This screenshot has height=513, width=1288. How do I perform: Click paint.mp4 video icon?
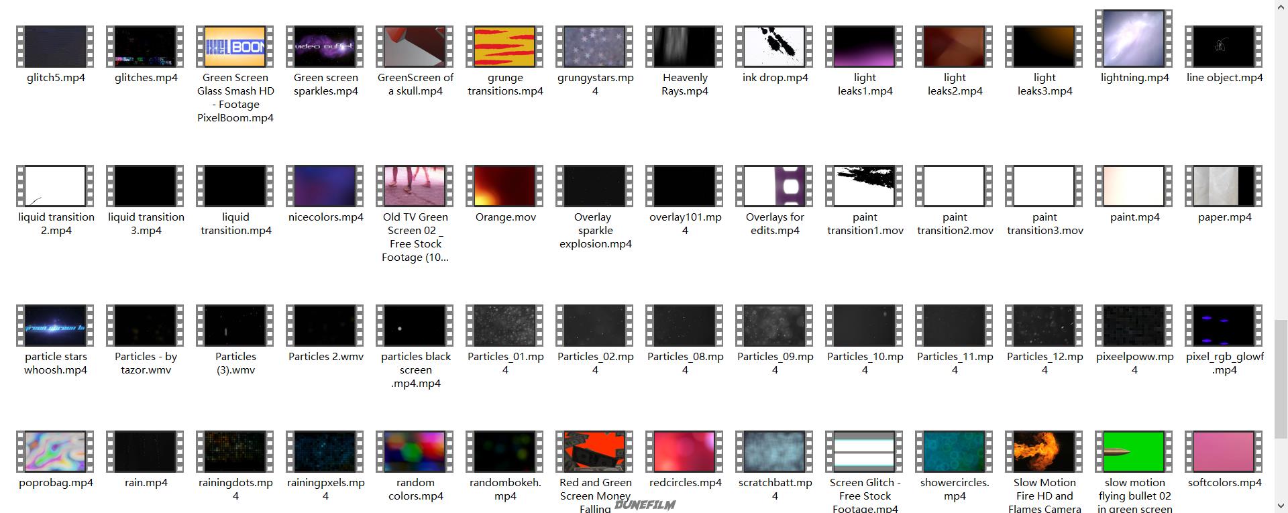pos(1134,186)
